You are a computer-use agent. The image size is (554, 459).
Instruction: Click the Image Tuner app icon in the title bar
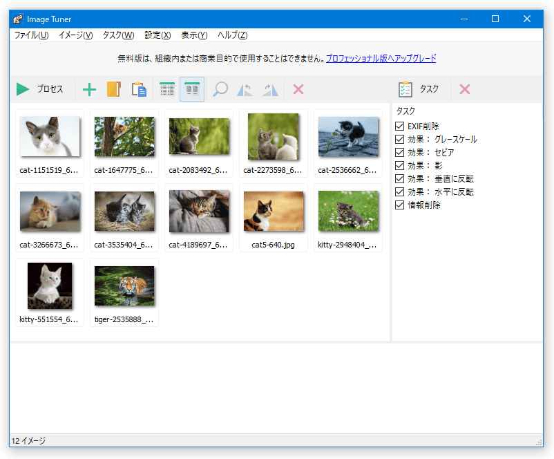(x=18, y=19)
